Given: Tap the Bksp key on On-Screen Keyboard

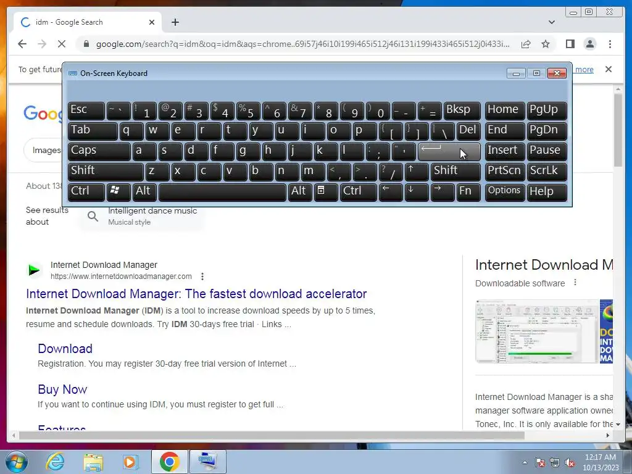Looking at the screenshot, I should pos(462,110).
